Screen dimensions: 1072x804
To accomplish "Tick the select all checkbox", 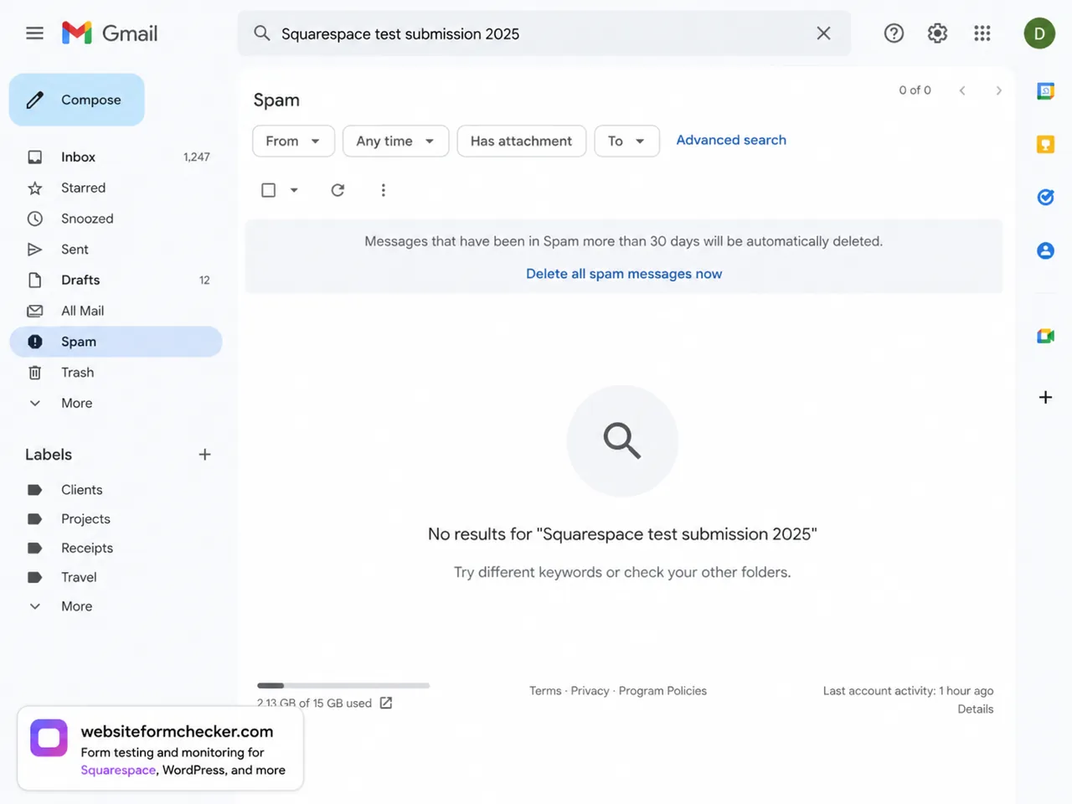I will point(268,190).
